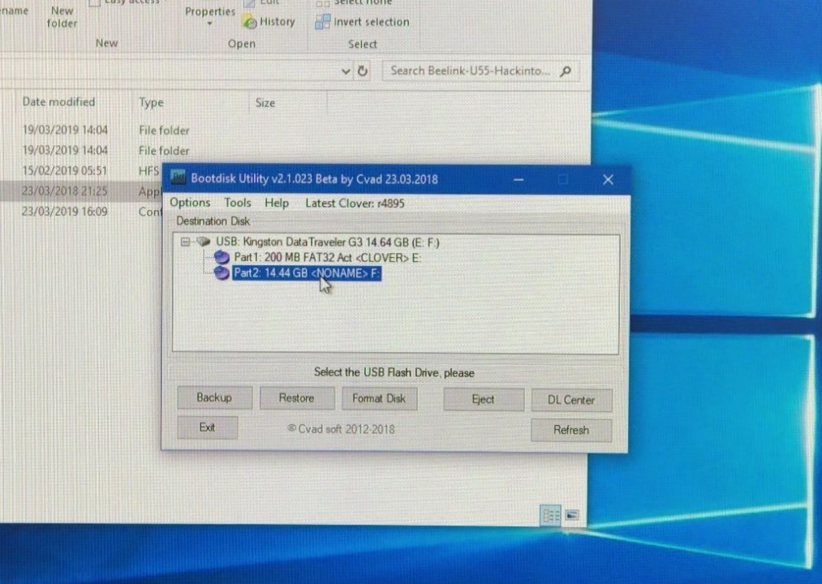The width and height of the screenshot is (822, 584).
Task: Select USB Kingston DataTraveler G3 disk
Action: point(328,243)
